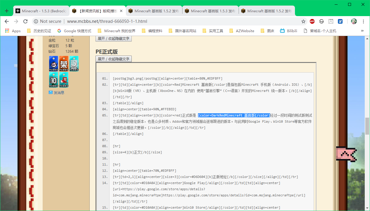Open the 实用工具 bookmark folder
This screenshot has height=211, width=370.
tap(213, 31)
